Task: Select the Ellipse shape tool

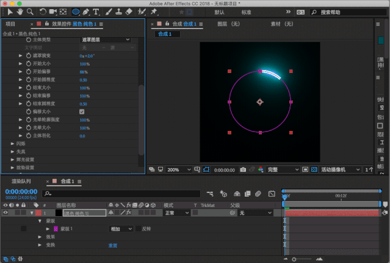Action: coord(76,12)
